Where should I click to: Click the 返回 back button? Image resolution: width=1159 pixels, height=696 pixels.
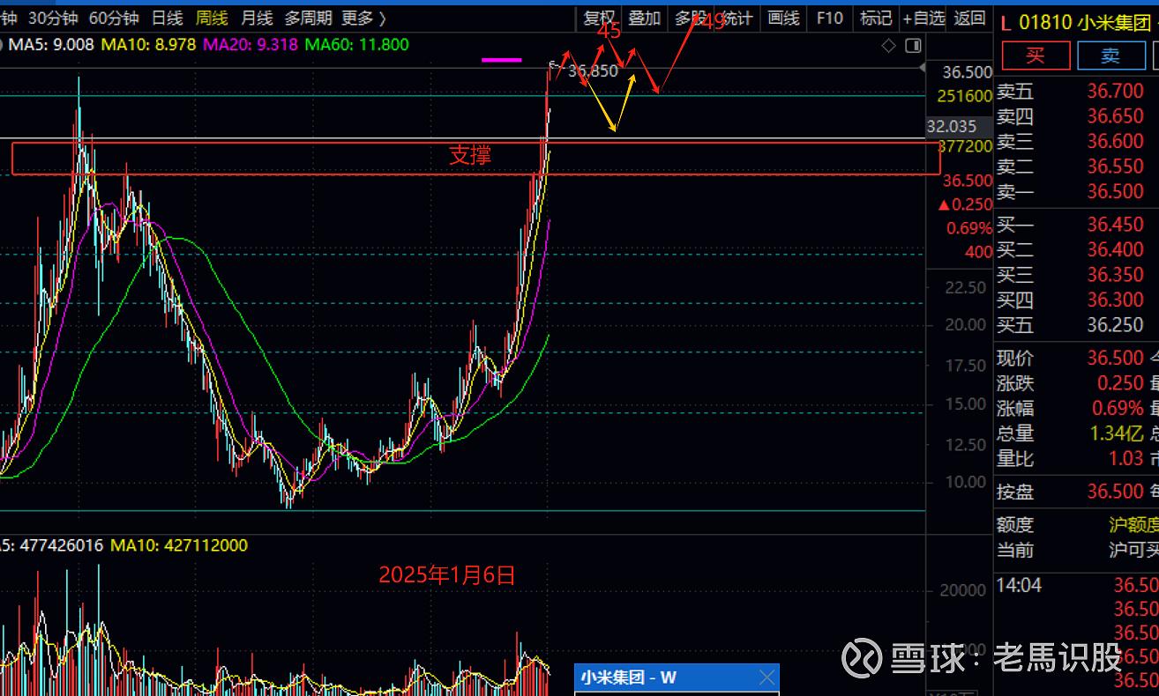[969, 18]
